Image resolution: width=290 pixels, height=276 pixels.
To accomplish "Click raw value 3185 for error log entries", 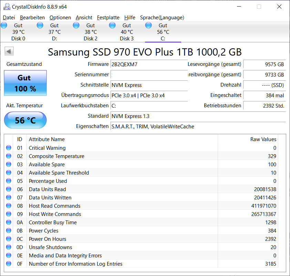I will 271,264.
